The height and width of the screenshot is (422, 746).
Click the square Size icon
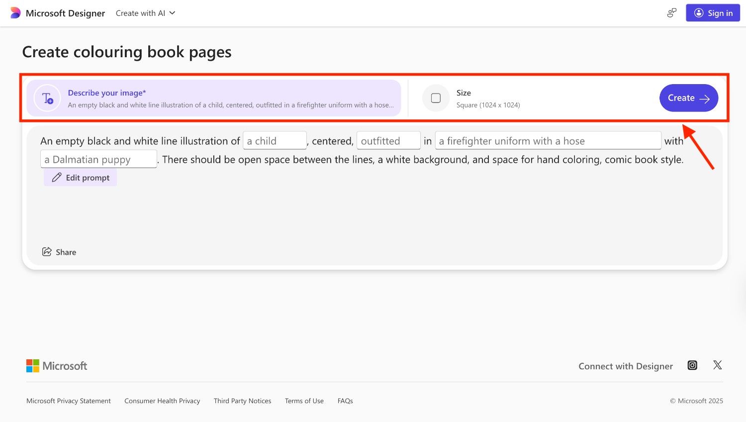[x=436, y=98]
